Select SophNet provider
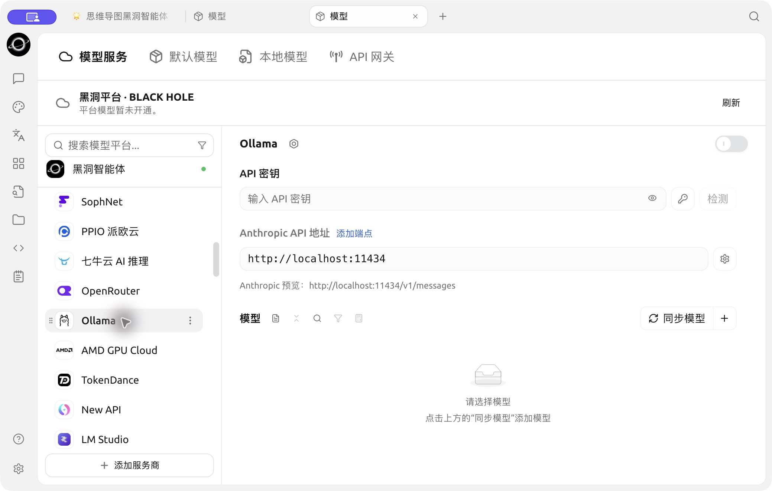The height and width of the screenshot is (491, 772). 124,202
